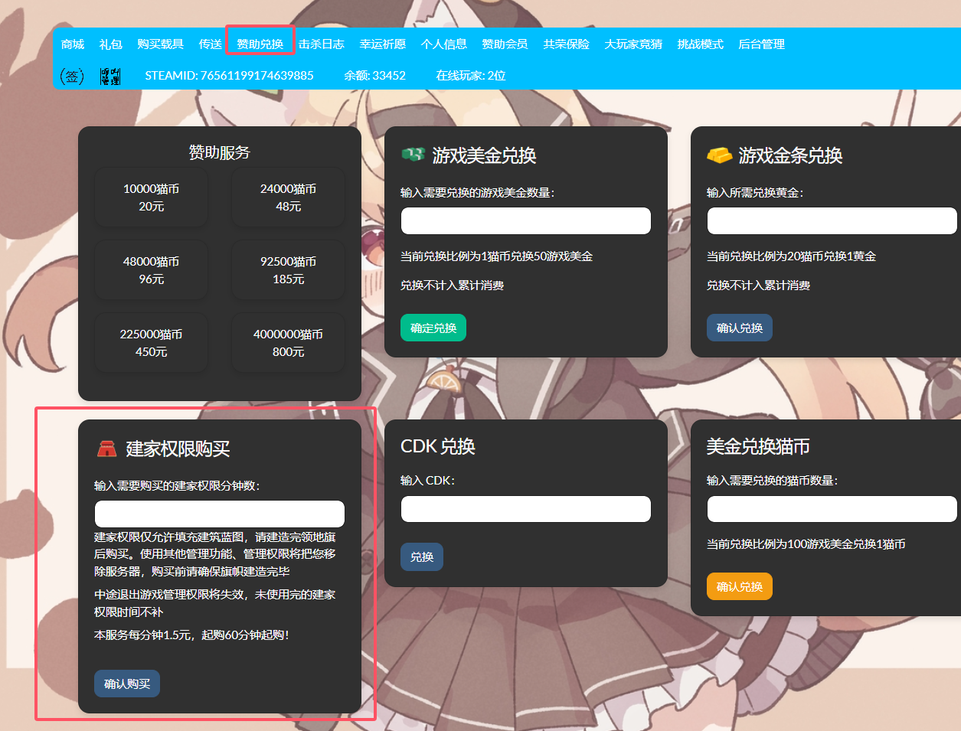Focus the game dollar amount input

(x=525, y=221)
